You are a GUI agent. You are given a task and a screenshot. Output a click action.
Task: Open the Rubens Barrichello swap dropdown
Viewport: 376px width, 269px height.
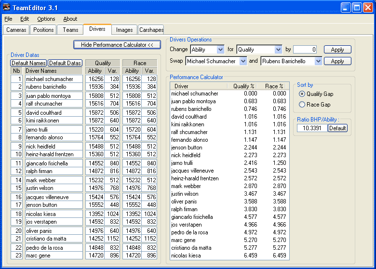(318, 61)
